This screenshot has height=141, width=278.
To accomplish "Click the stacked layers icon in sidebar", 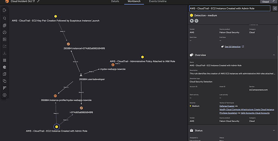I will (5, 67).
